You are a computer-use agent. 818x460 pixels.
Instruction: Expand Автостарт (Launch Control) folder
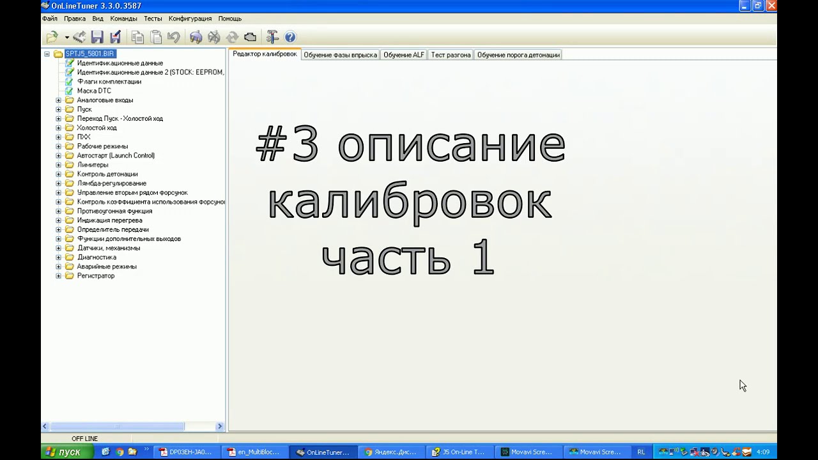coord(59,156)
